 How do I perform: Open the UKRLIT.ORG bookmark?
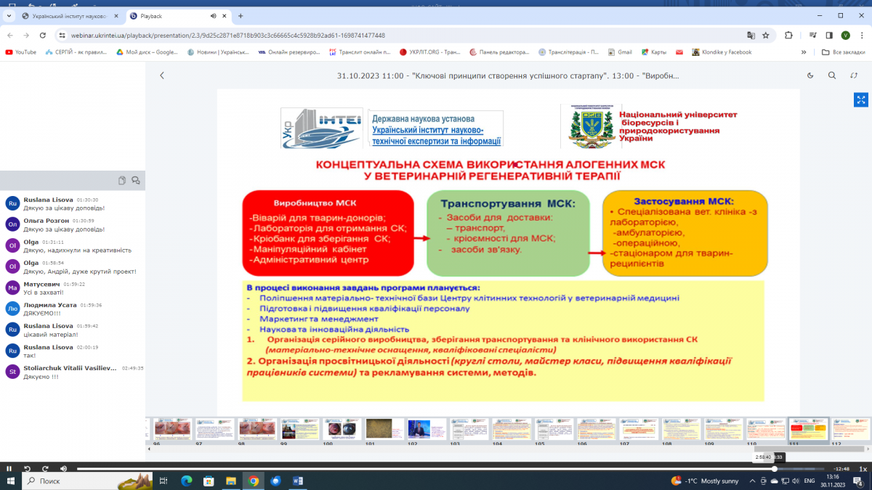click(x=430, y=52)
